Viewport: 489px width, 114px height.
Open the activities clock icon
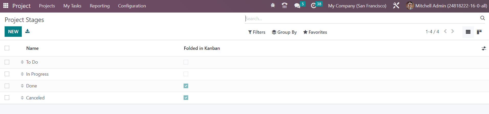click(x=313, y=6)
